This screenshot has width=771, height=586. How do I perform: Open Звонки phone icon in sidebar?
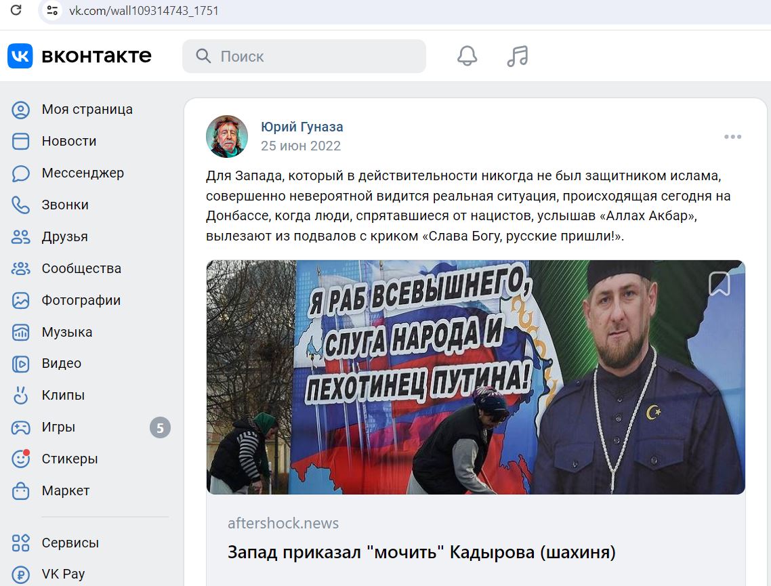point(20,205)
